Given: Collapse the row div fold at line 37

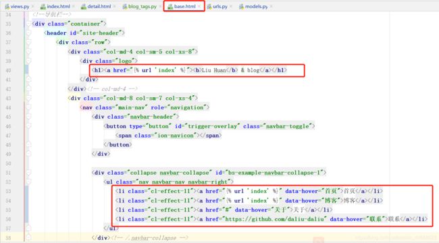Looking at the screenshot, I should click(28, 43).
